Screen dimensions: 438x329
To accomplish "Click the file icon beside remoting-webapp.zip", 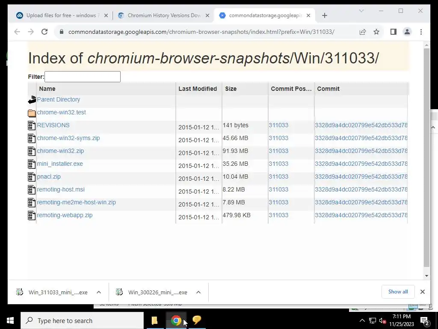I will coord(32,215).
